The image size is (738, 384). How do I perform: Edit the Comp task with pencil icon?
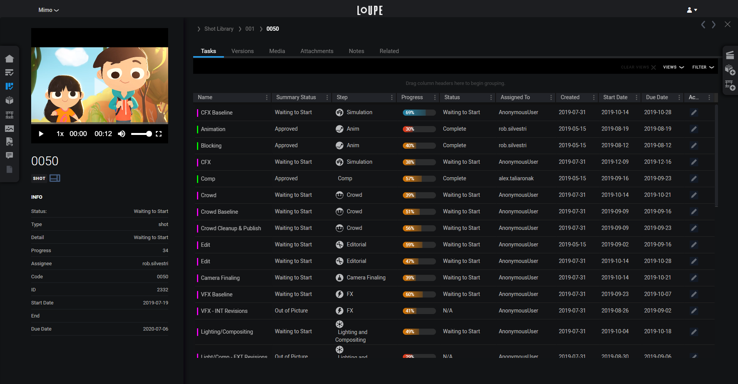(694, 179)
